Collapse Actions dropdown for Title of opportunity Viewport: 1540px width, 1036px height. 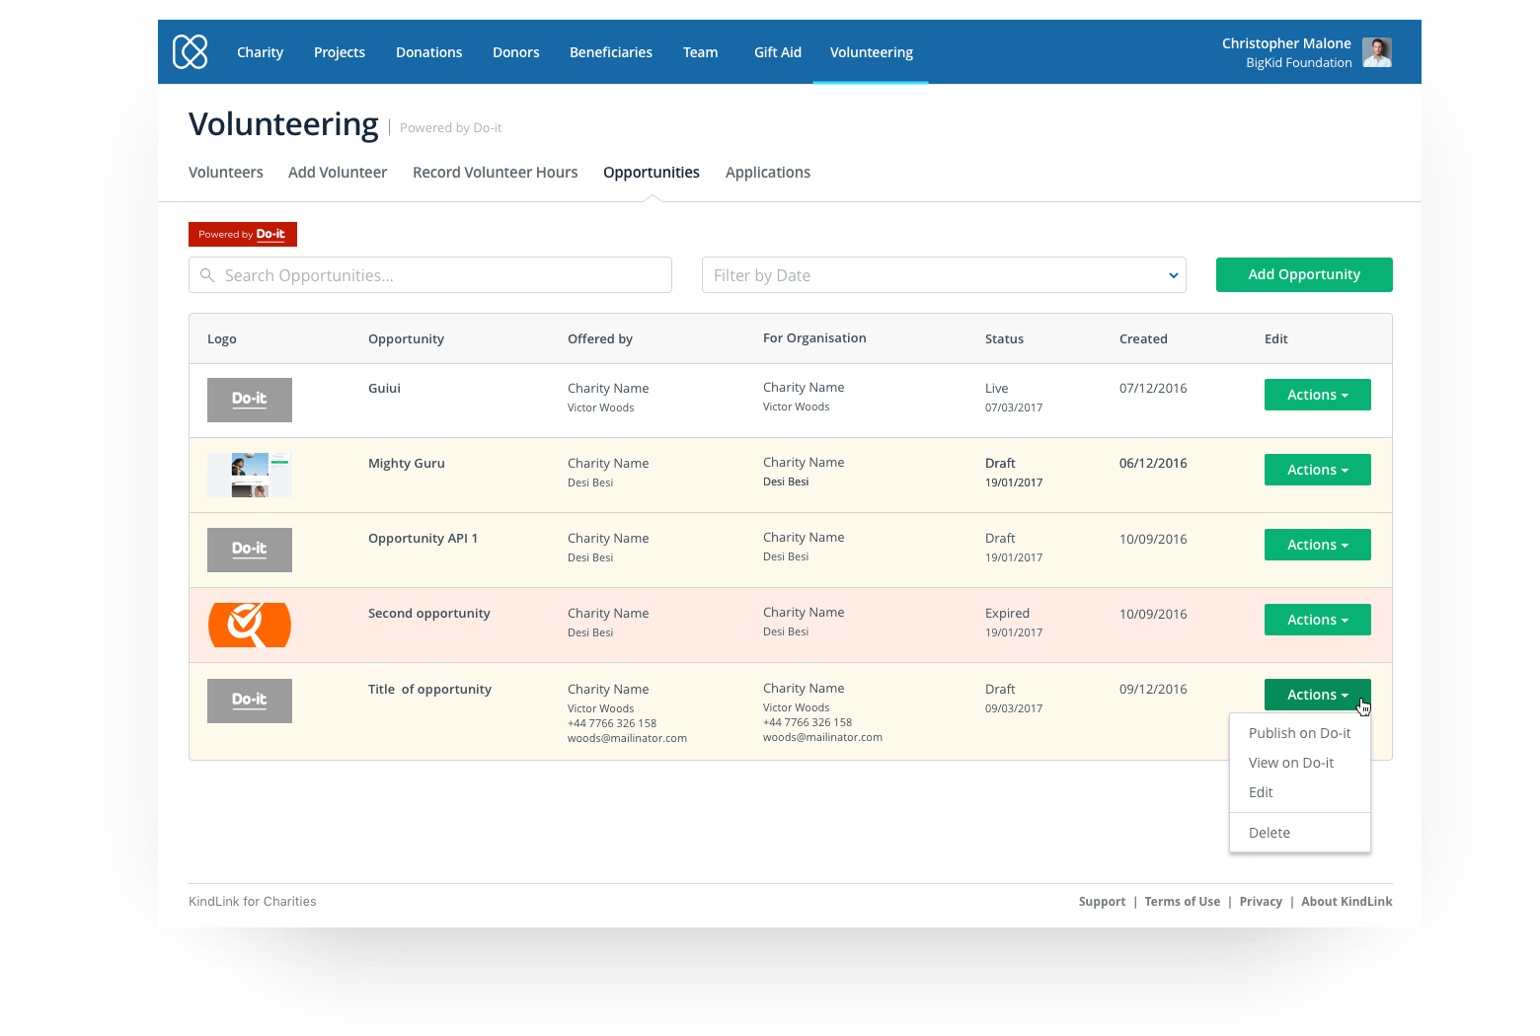tap(1318, 695)
